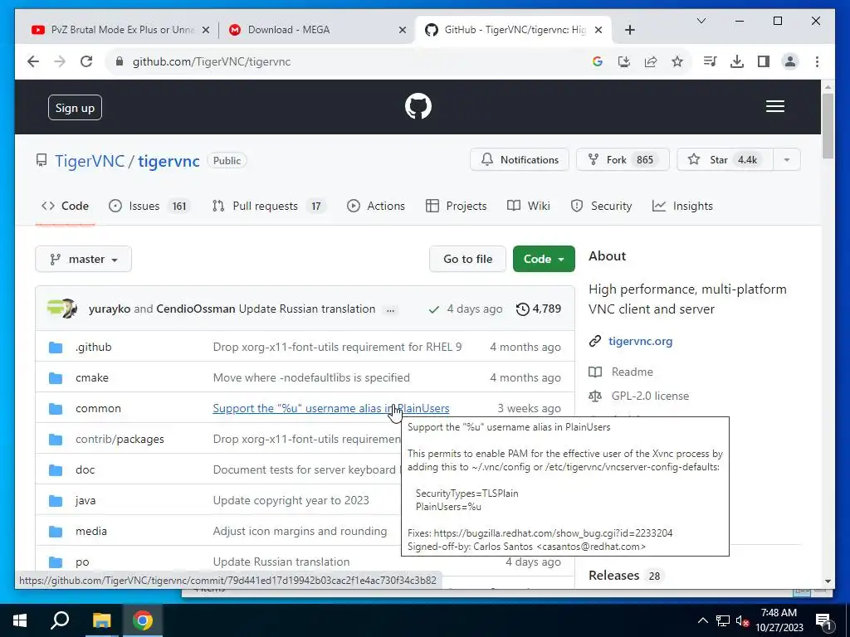Fork the repository button
Viewport: 850px width, 637px height.
(x=623, y=160)
